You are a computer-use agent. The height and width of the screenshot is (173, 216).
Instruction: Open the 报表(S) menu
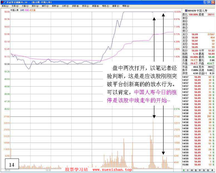click(55, 6)
